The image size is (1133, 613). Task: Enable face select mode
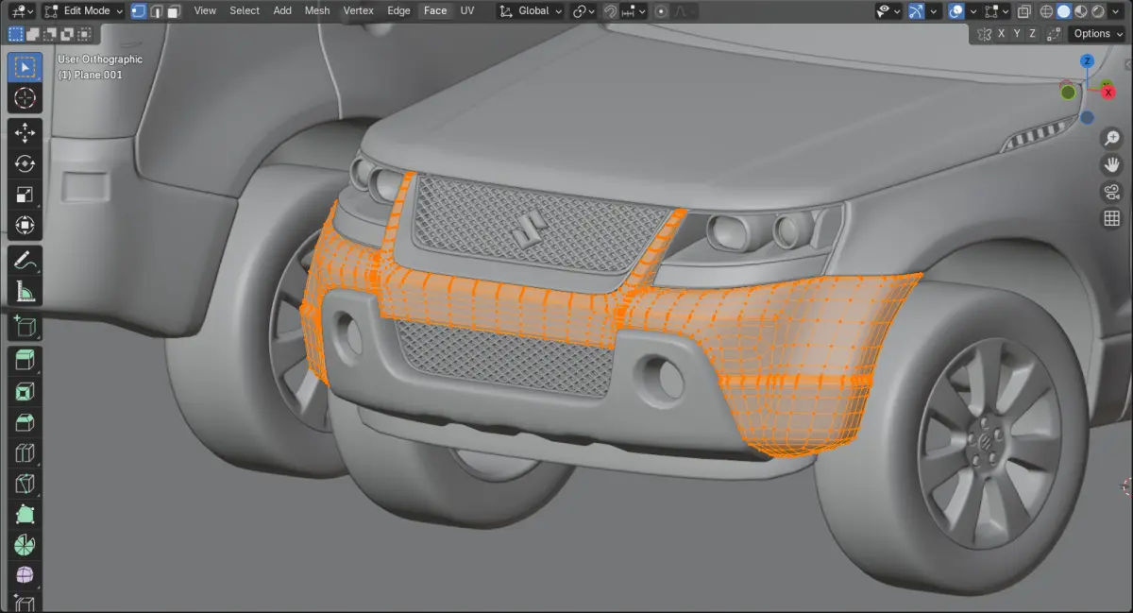[x=175, y=11]
